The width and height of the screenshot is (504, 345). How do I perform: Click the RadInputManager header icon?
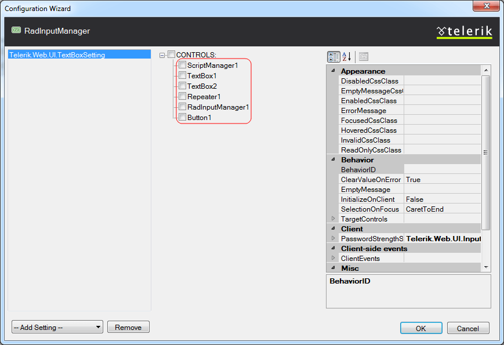(16, 30)
